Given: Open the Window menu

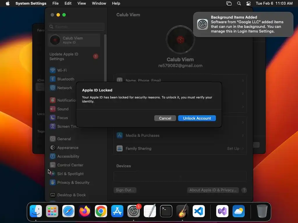Looking at the screenshot, I should (99, 3).
